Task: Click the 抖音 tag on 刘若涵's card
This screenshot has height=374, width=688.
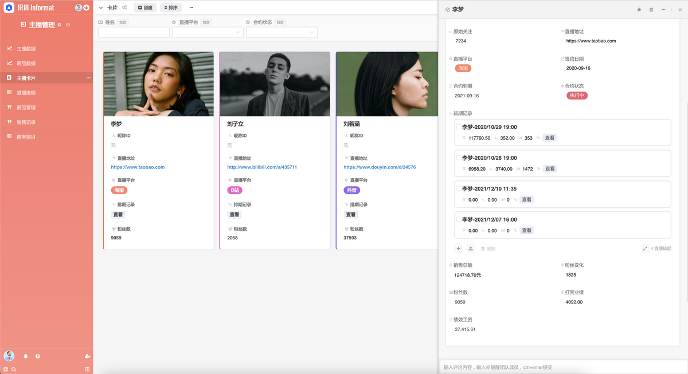Action: click(351, 190)
